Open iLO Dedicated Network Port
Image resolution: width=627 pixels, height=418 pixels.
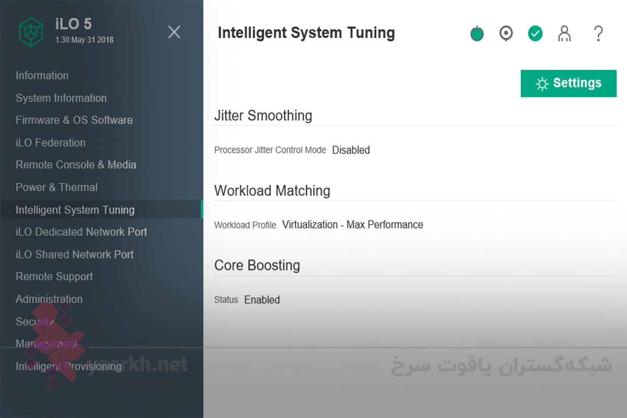(82, 232)
